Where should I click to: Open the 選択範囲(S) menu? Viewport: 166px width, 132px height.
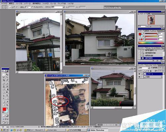click(37, 4)
